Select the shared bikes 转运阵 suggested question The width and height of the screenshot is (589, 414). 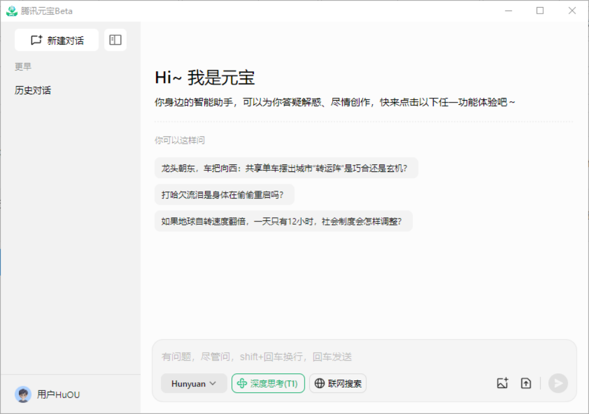coord(286,168)
